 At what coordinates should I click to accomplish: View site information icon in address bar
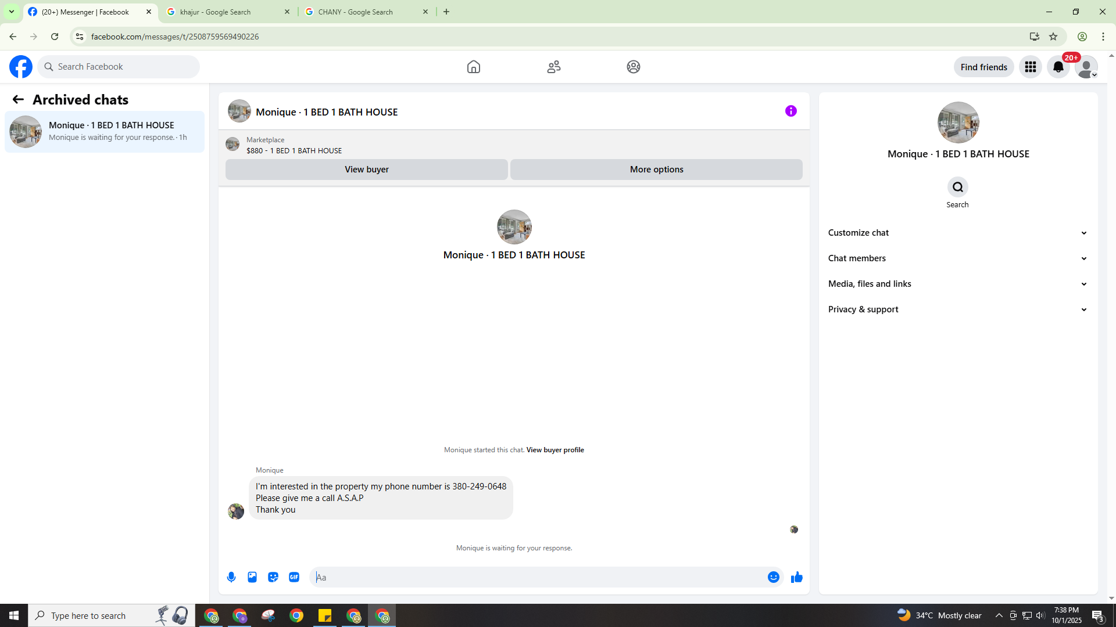click(x=80, y=37)
